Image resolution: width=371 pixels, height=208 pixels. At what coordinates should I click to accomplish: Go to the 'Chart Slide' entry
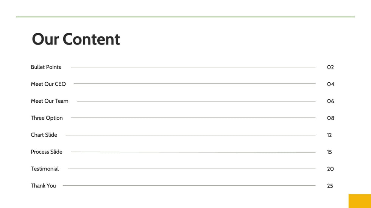click(x=44, y=135)
